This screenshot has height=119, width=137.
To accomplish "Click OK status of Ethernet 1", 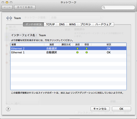I will [x=109, y=53].
